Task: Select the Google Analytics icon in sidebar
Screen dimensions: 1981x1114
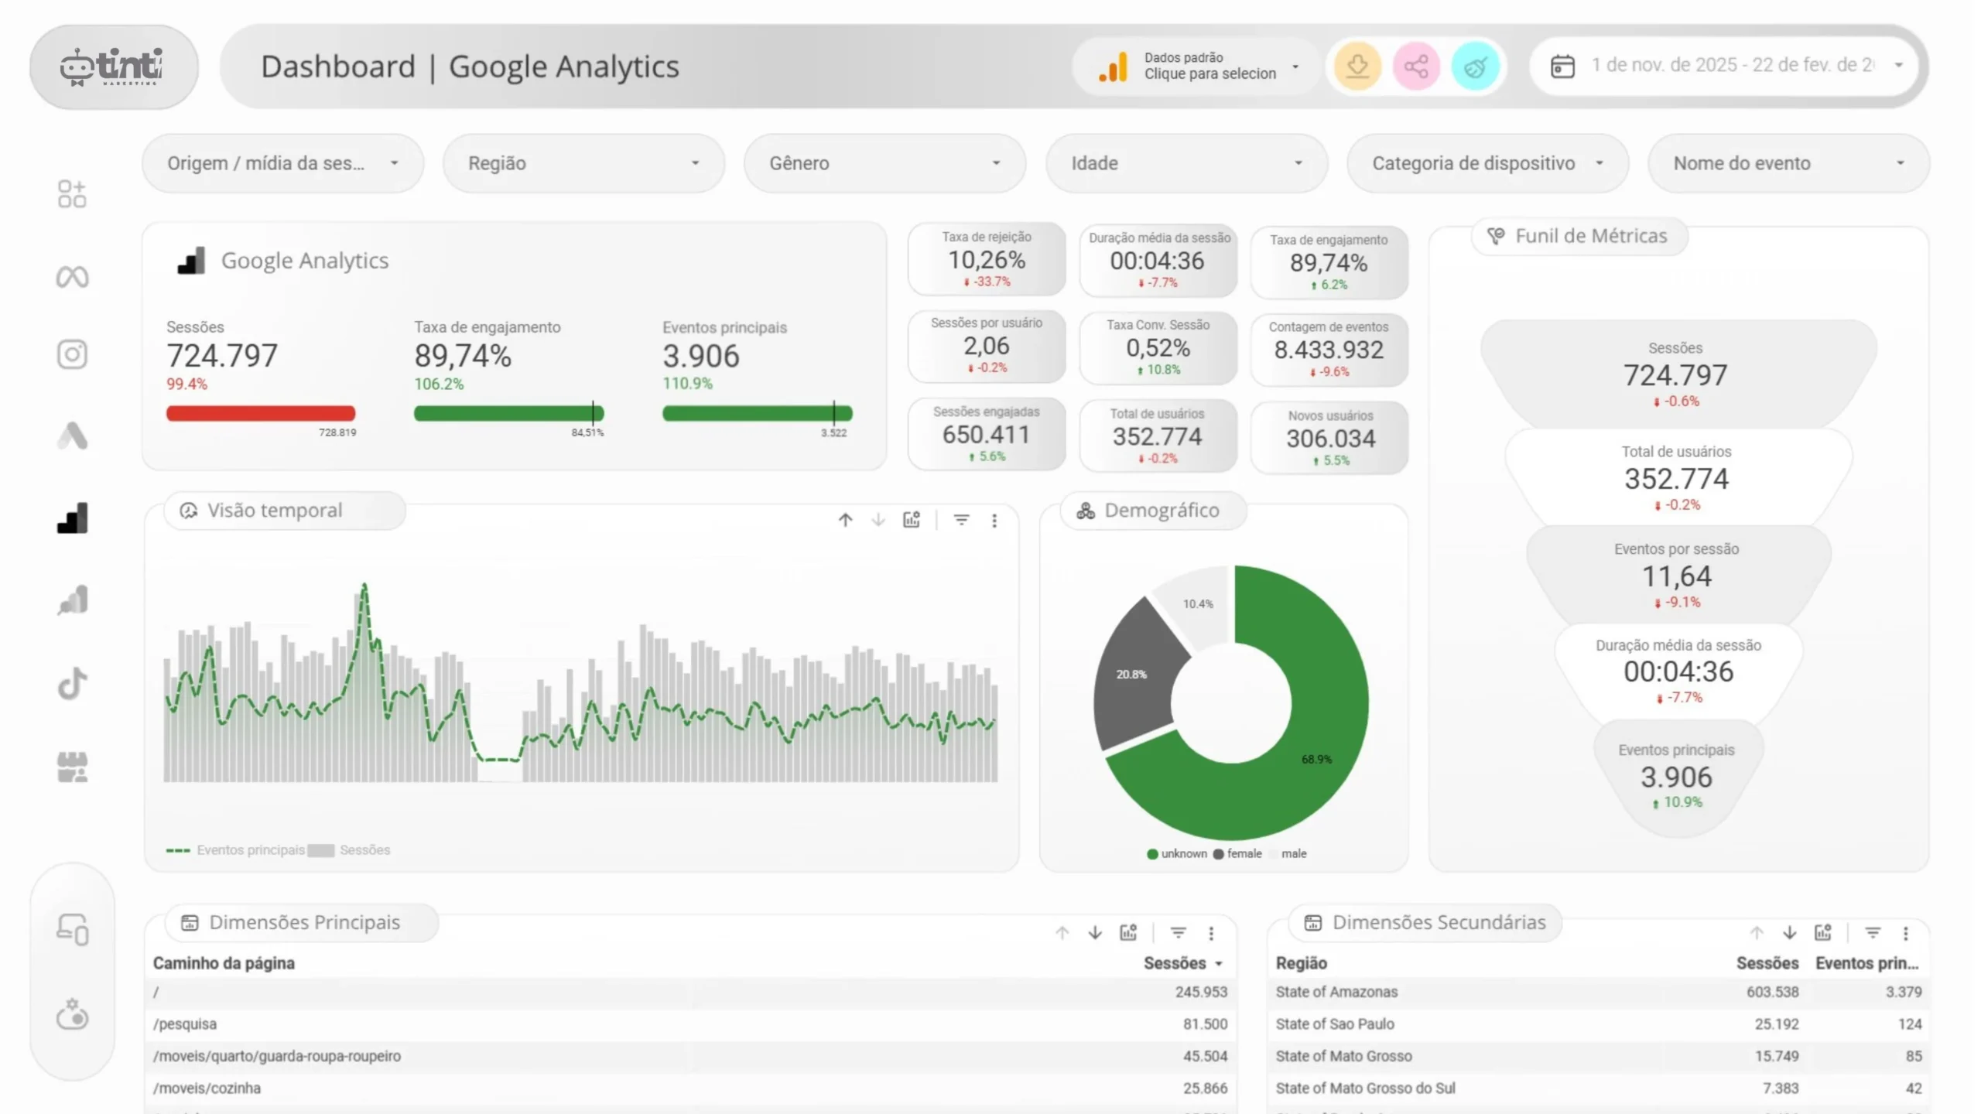Action: (x=72, y=518)
